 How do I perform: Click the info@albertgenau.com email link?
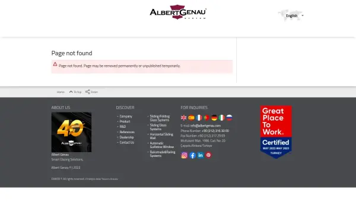click(205, 126)
